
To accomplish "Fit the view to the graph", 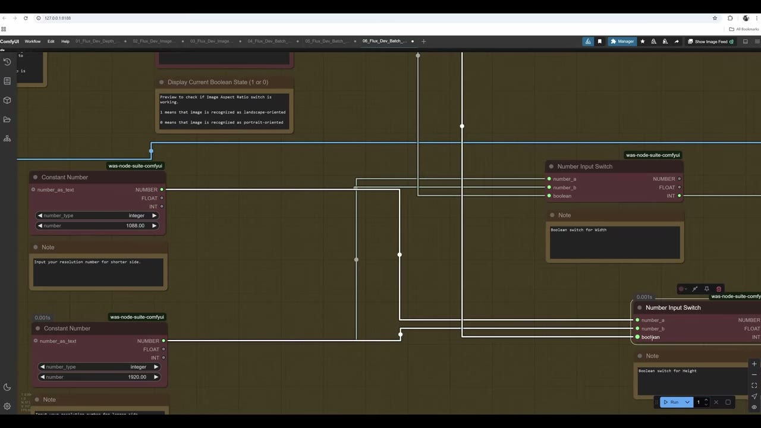I will [x=754, y=385].
